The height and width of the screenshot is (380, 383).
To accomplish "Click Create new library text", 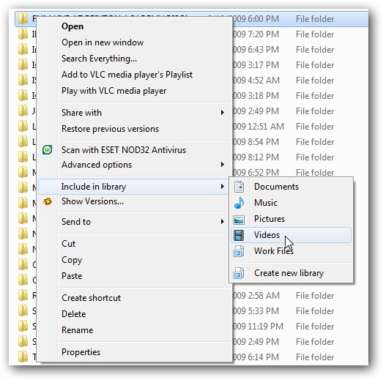I will tap(289, 273).
